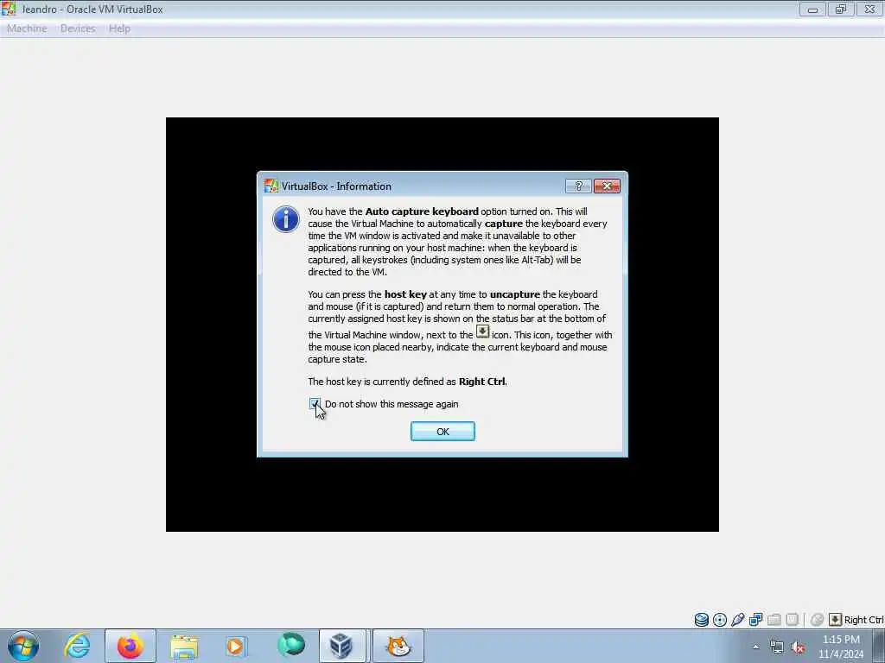Screen dimensions: 885x663
Task: Click the dialog help question-mark button
Action: point(578,186)
